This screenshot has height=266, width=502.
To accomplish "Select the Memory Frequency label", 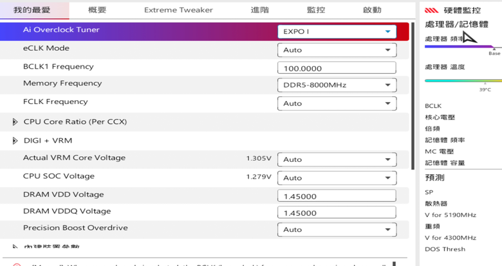I will tap(62, 84).
